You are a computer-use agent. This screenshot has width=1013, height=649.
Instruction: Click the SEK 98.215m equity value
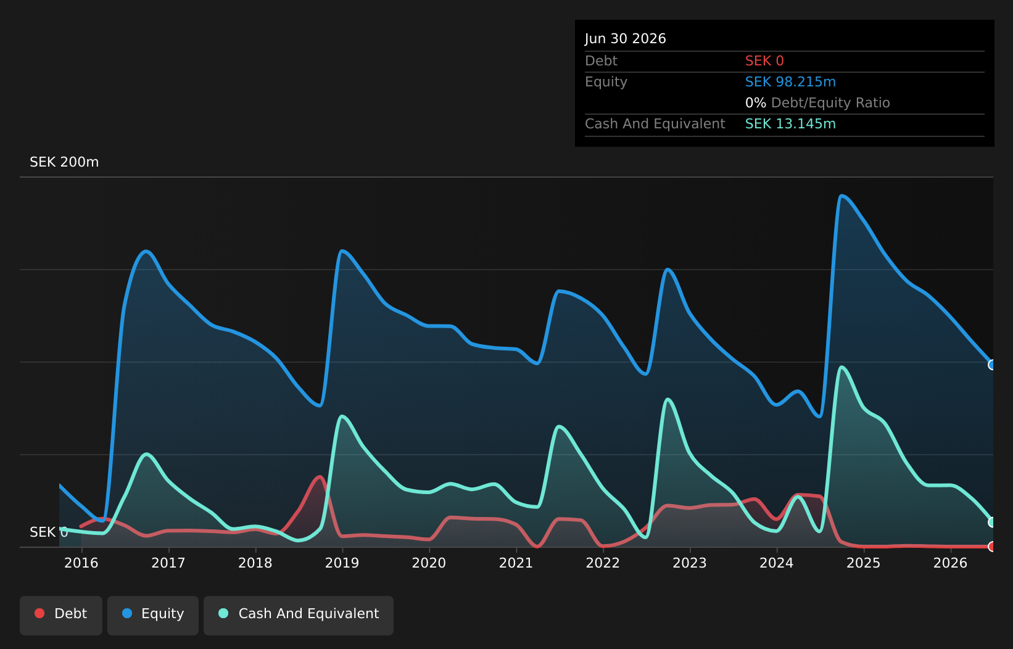coord(790,82)
